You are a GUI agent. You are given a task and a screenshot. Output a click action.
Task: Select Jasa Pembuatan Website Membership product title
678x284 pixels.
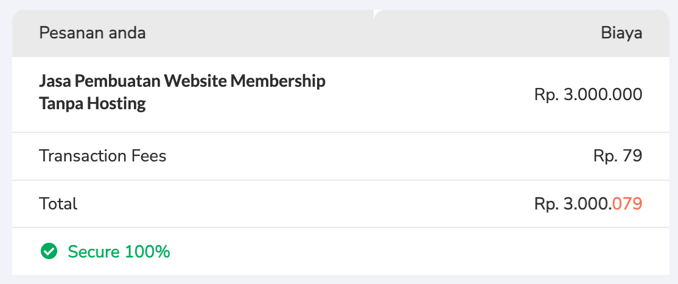[182, 81]
